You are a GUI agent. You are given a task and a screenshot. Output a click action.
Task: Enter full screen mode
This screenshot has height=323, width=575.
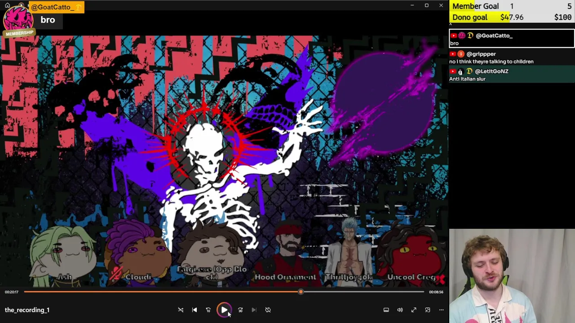coord(414,310)
